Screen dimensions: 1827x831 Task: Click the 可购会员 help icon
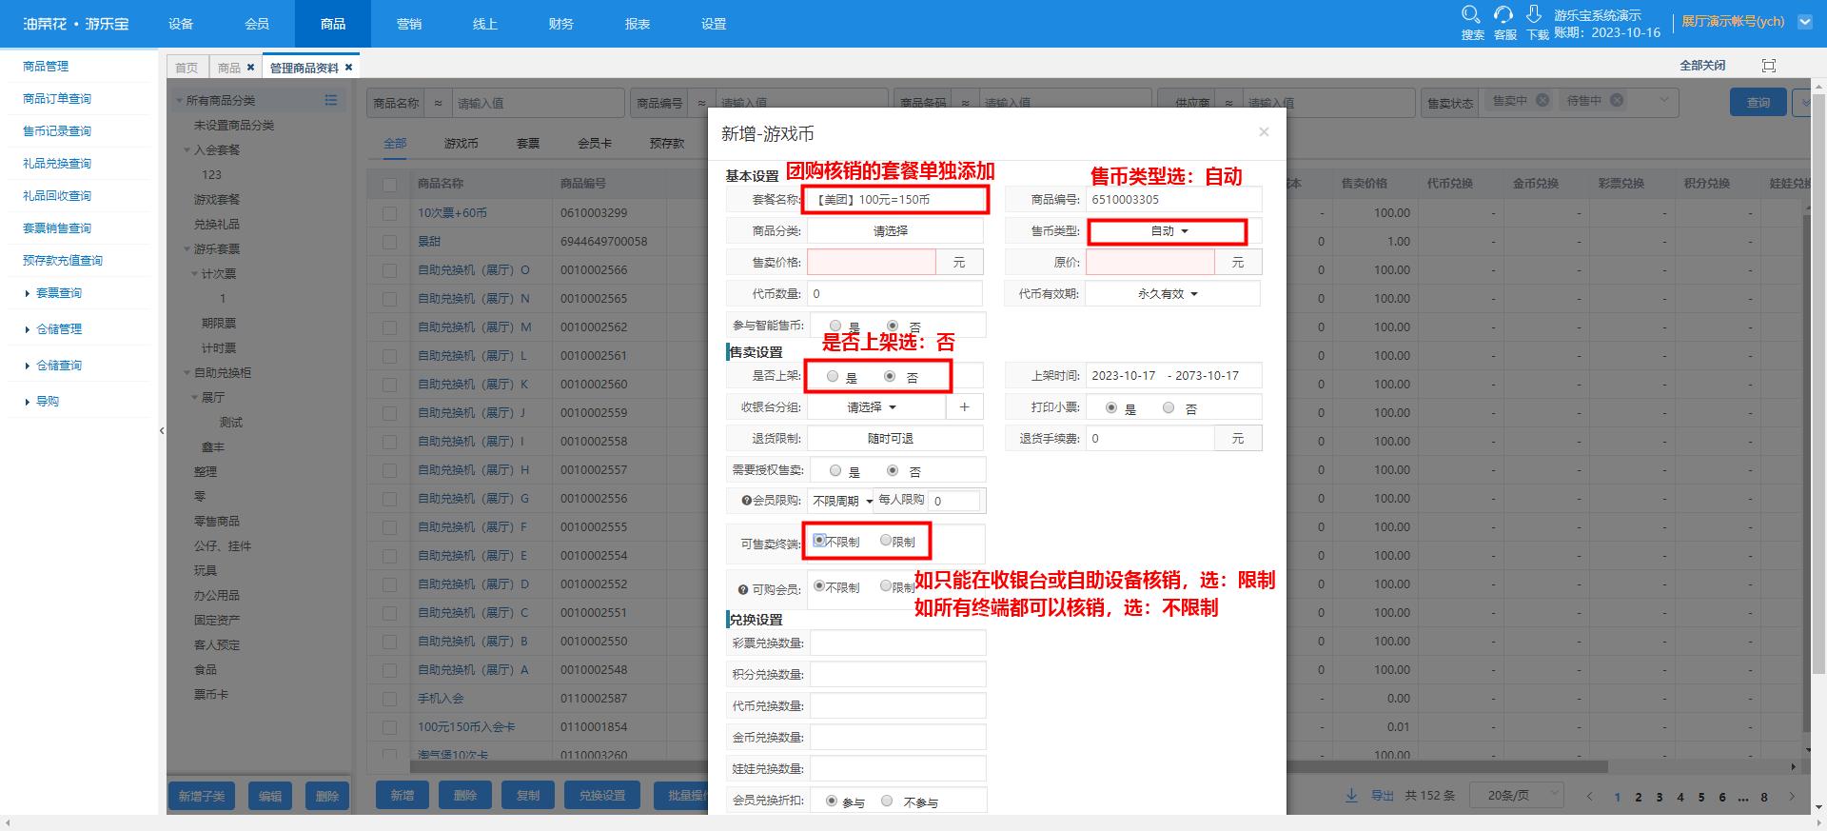(743, 589)
